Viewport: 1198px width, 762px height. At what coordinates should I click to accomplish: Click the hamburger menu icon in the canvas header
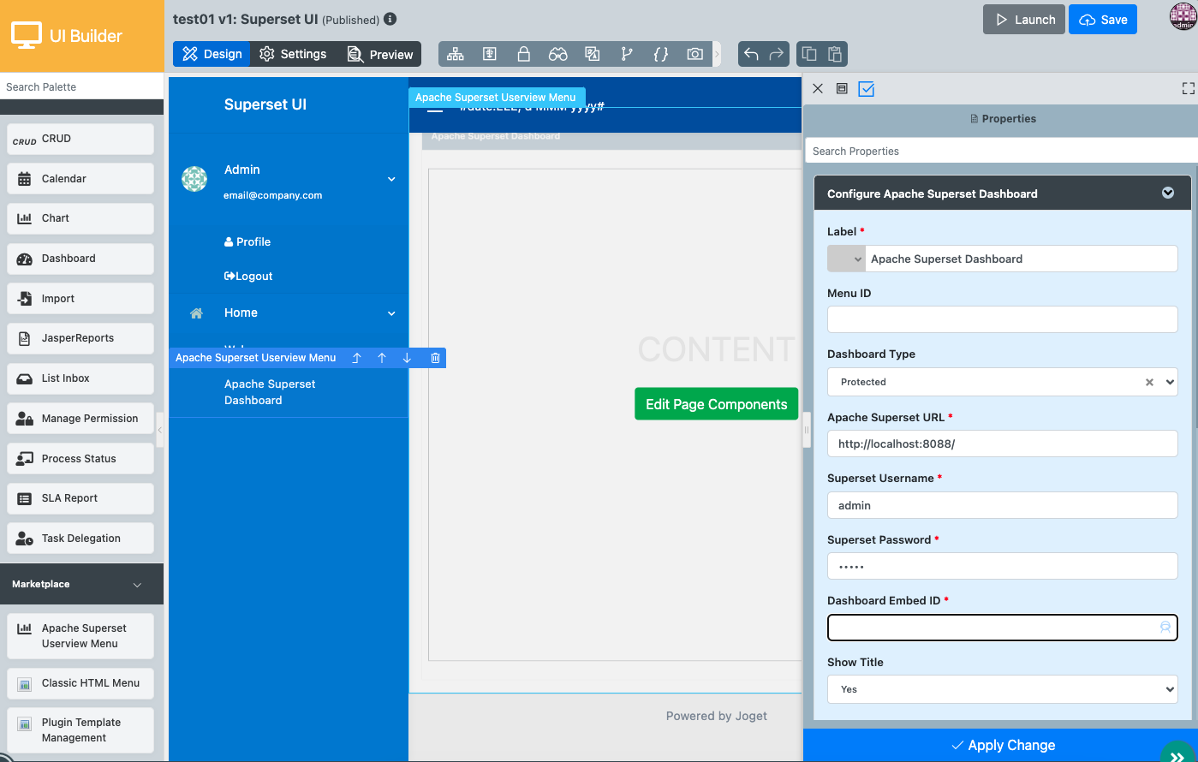[435, 107]
